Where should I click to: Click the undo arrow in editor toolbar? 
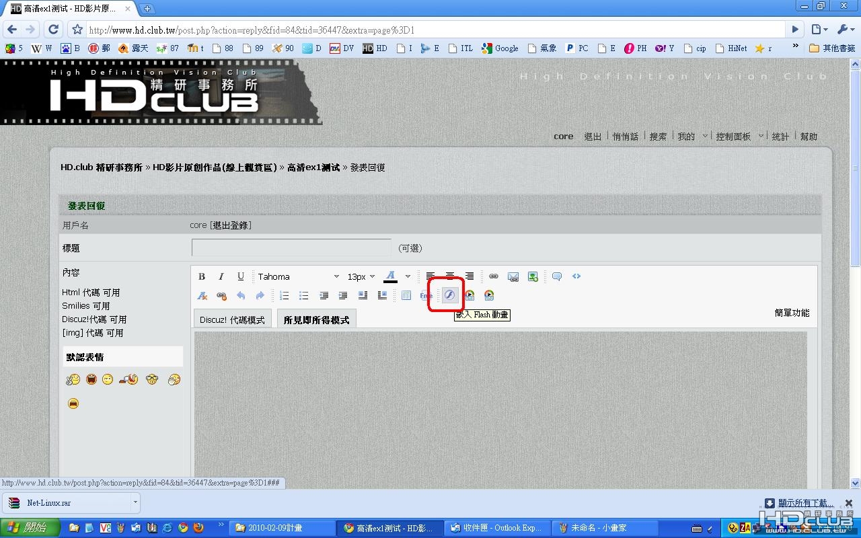[241, 295]
